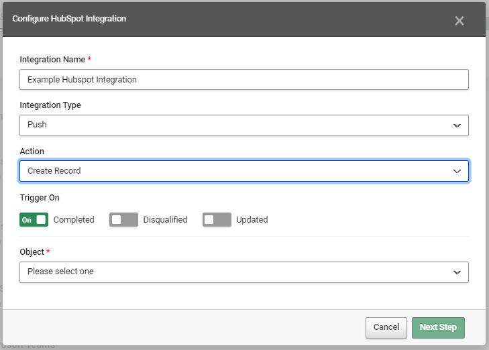Enable the Disqualified trigger toggle
The width and height of the screenshot is (489, 350).
point(123,220)
